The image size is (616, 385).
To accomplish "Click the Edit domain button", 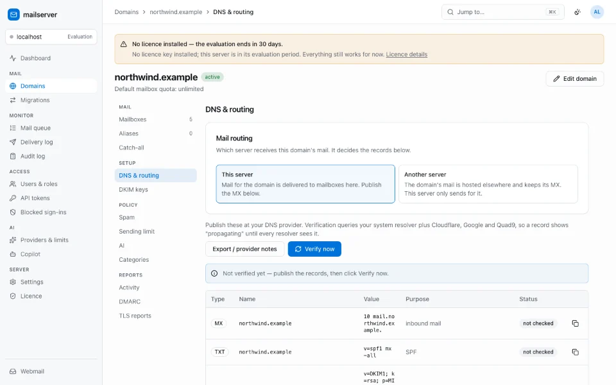I will pyautogui.click(x=575, y=78).
